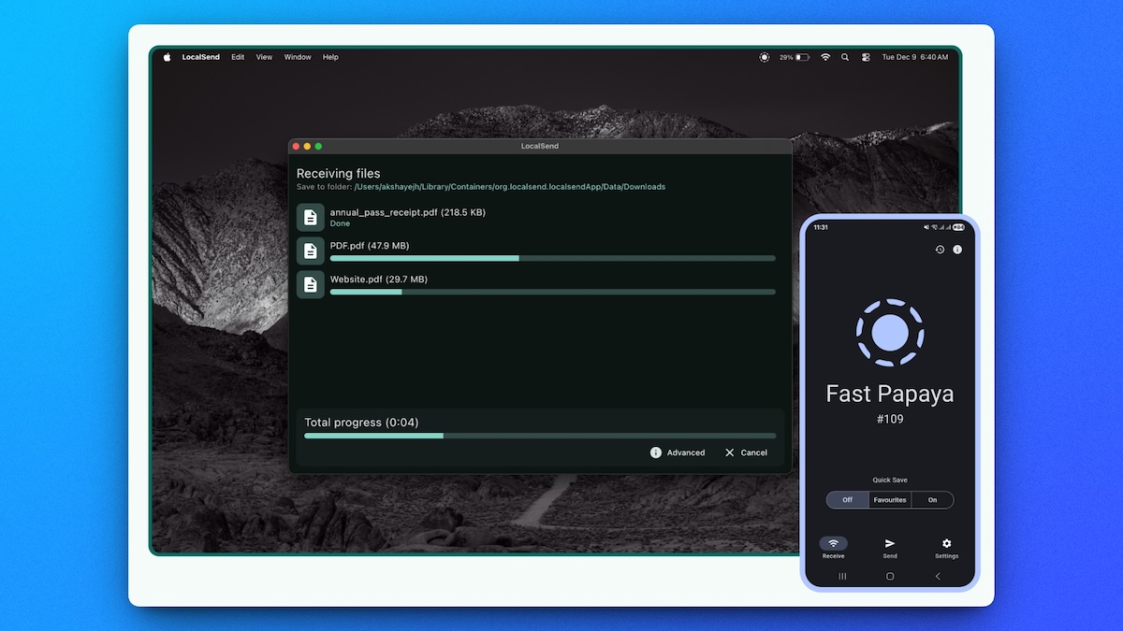Image resolution: width=1123 pixels, height=631 pixels.
Task: Open the Window menu
Action: 298,57
